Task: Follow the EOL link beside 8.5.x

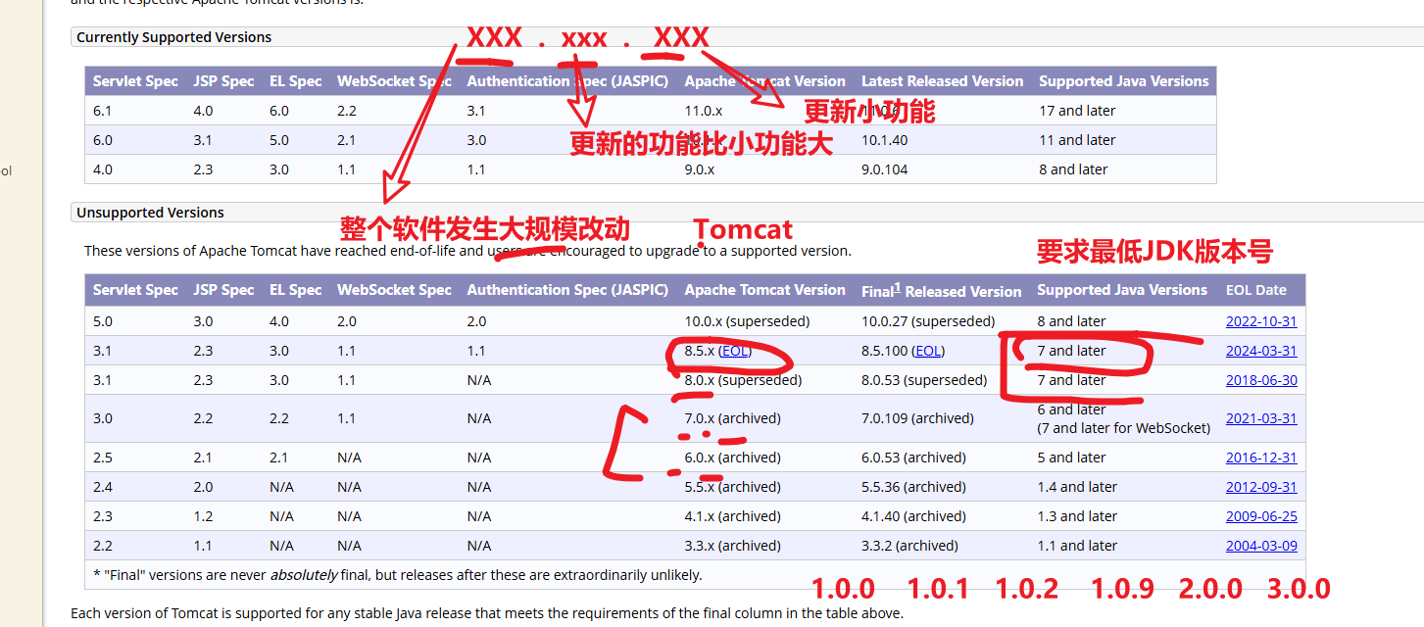Action: point(736,351)
